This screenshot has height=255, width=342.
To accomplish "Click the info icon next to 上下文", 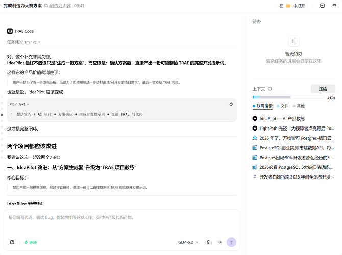I will point(270,89).
